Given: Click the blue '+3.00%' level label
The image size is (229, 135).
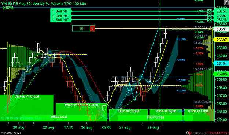Looking at the screenshot, I should (181, 39).
